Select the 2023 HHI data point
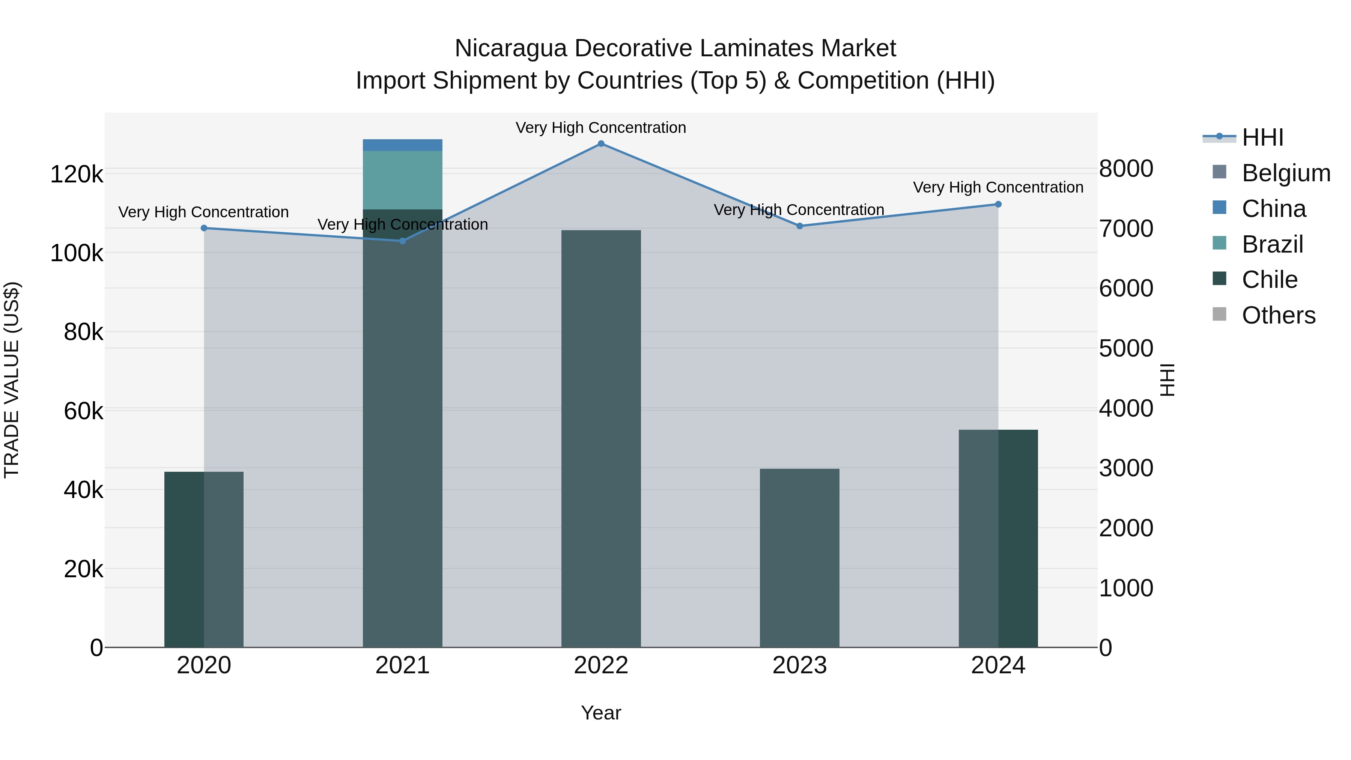Image resolution: width=1351 pixels, height=760 pixels. 800,226
